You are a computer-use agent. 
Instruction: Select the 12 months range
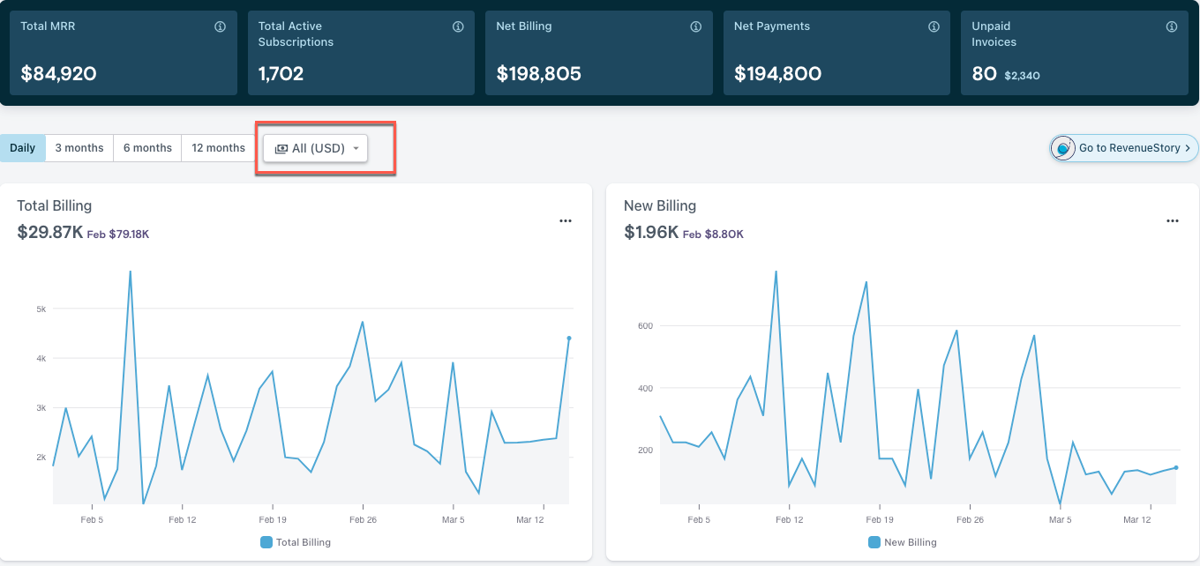[x=218, y=148]
